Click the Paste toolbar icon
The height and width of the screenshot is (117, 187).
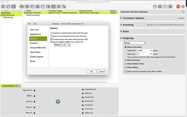53,6
